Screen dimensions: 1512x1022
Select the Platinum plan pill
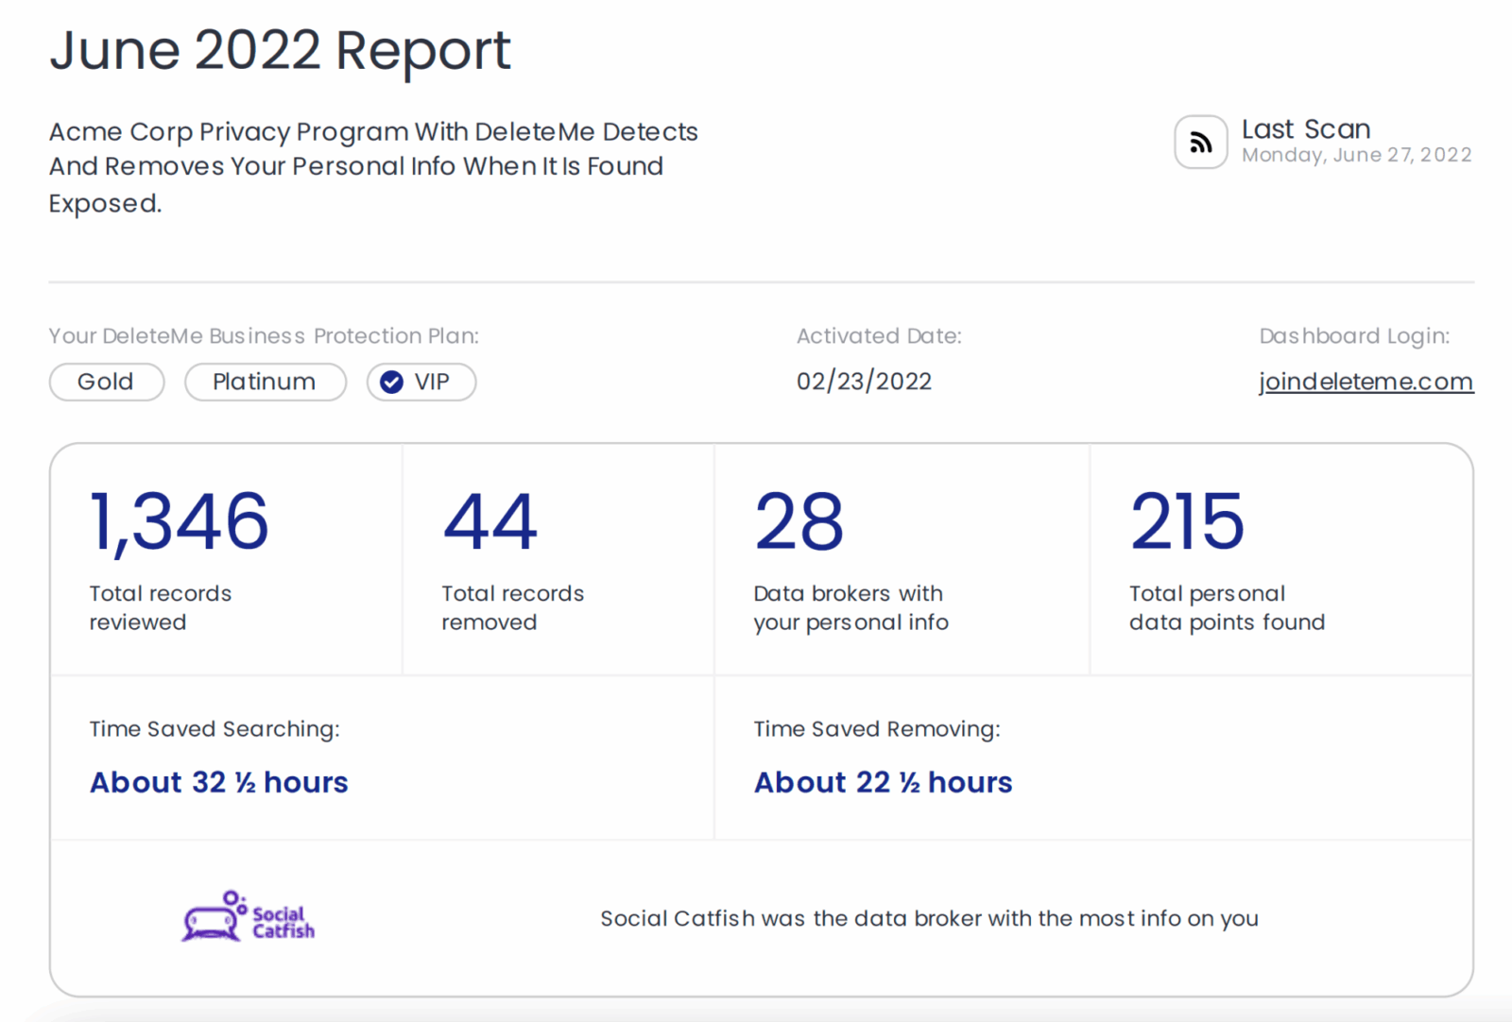(x=265, y=383)
